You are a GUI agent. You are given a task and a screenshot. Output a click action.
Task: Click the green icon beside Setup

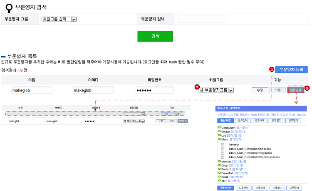219,177
